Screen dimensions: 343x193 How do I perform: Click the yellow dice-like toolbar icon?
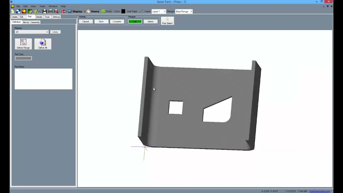[24, 11]
